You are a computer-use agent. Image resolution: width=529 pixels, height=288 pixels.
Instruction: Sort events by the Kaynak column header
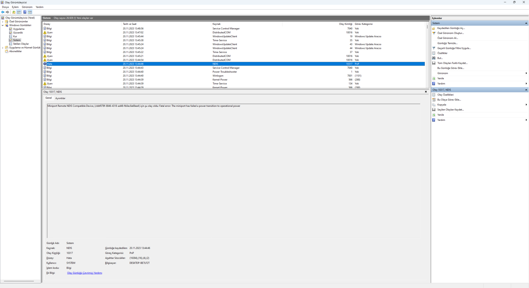(247, 24)
